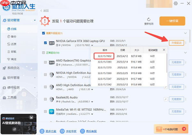Open version dropdown next to 32.0.15.7602

click(92, 46)
